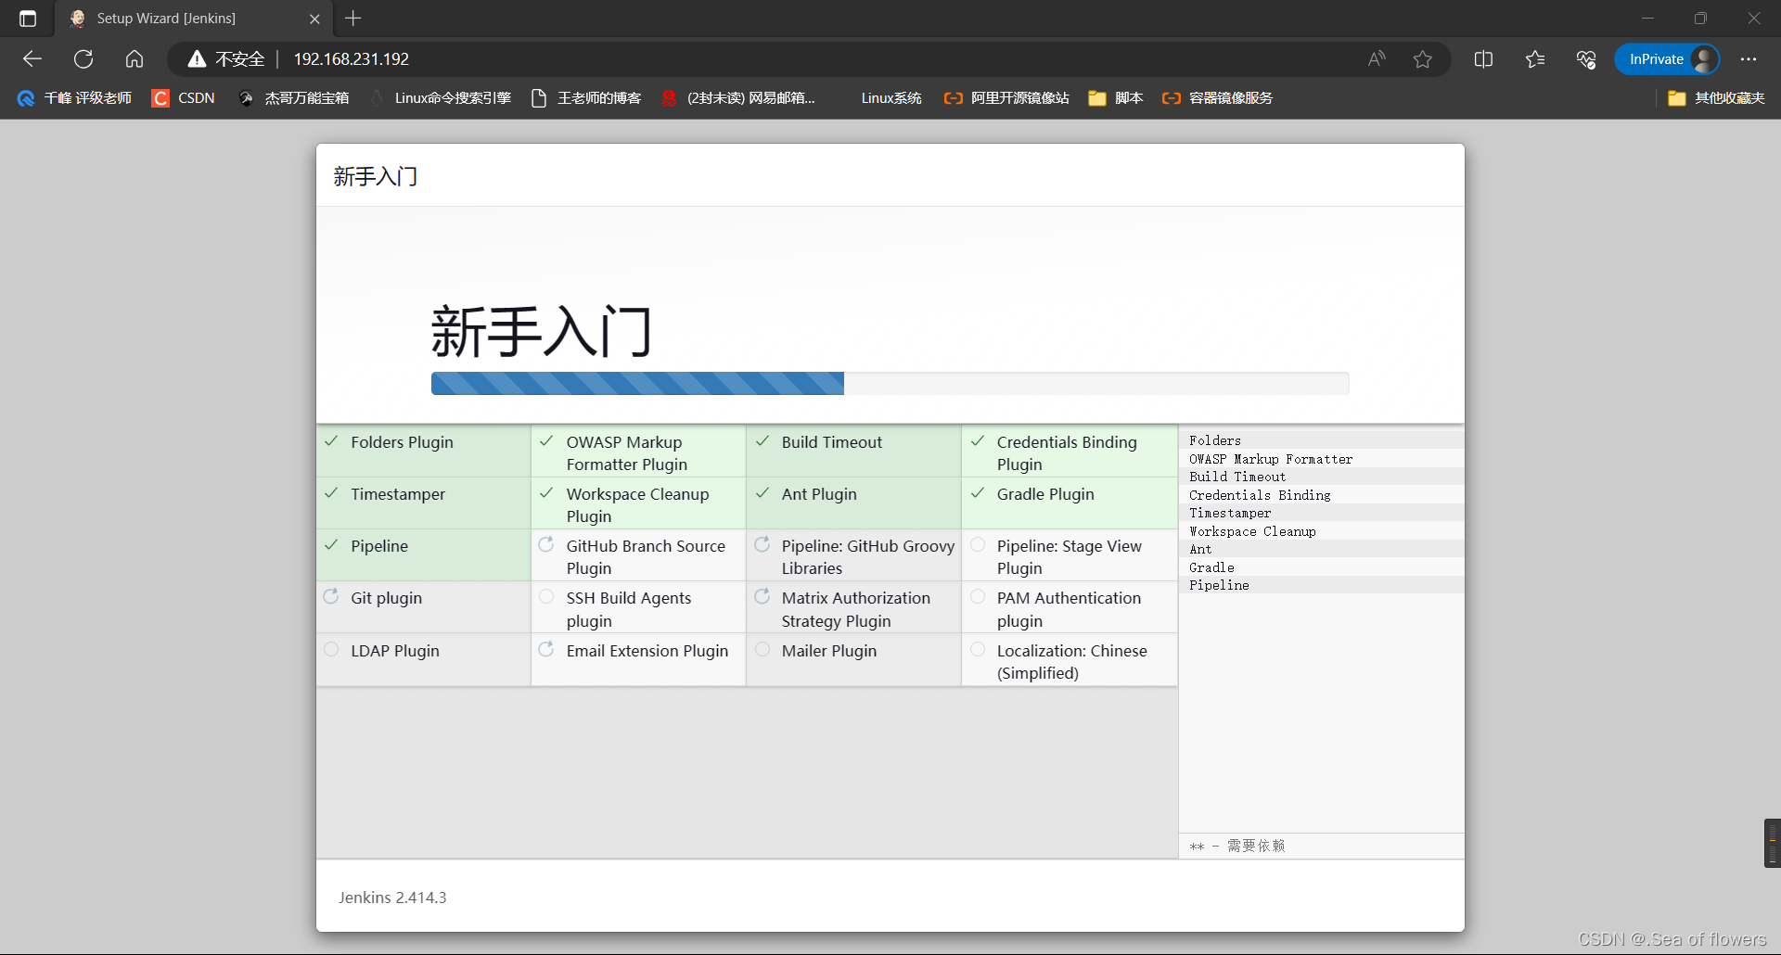Close the Setup Wizard [Jenkins] tab
This screenshot has height=955, width=1781.
(314, 19)
